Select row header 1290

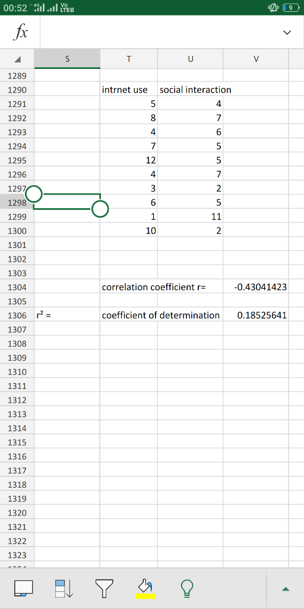pos(17,90)
